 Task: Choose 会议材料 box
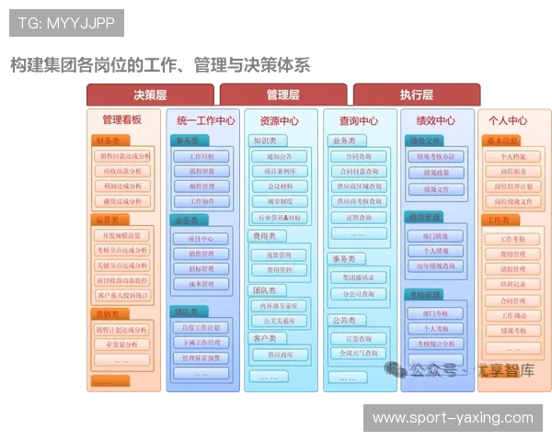click(280, 187)
